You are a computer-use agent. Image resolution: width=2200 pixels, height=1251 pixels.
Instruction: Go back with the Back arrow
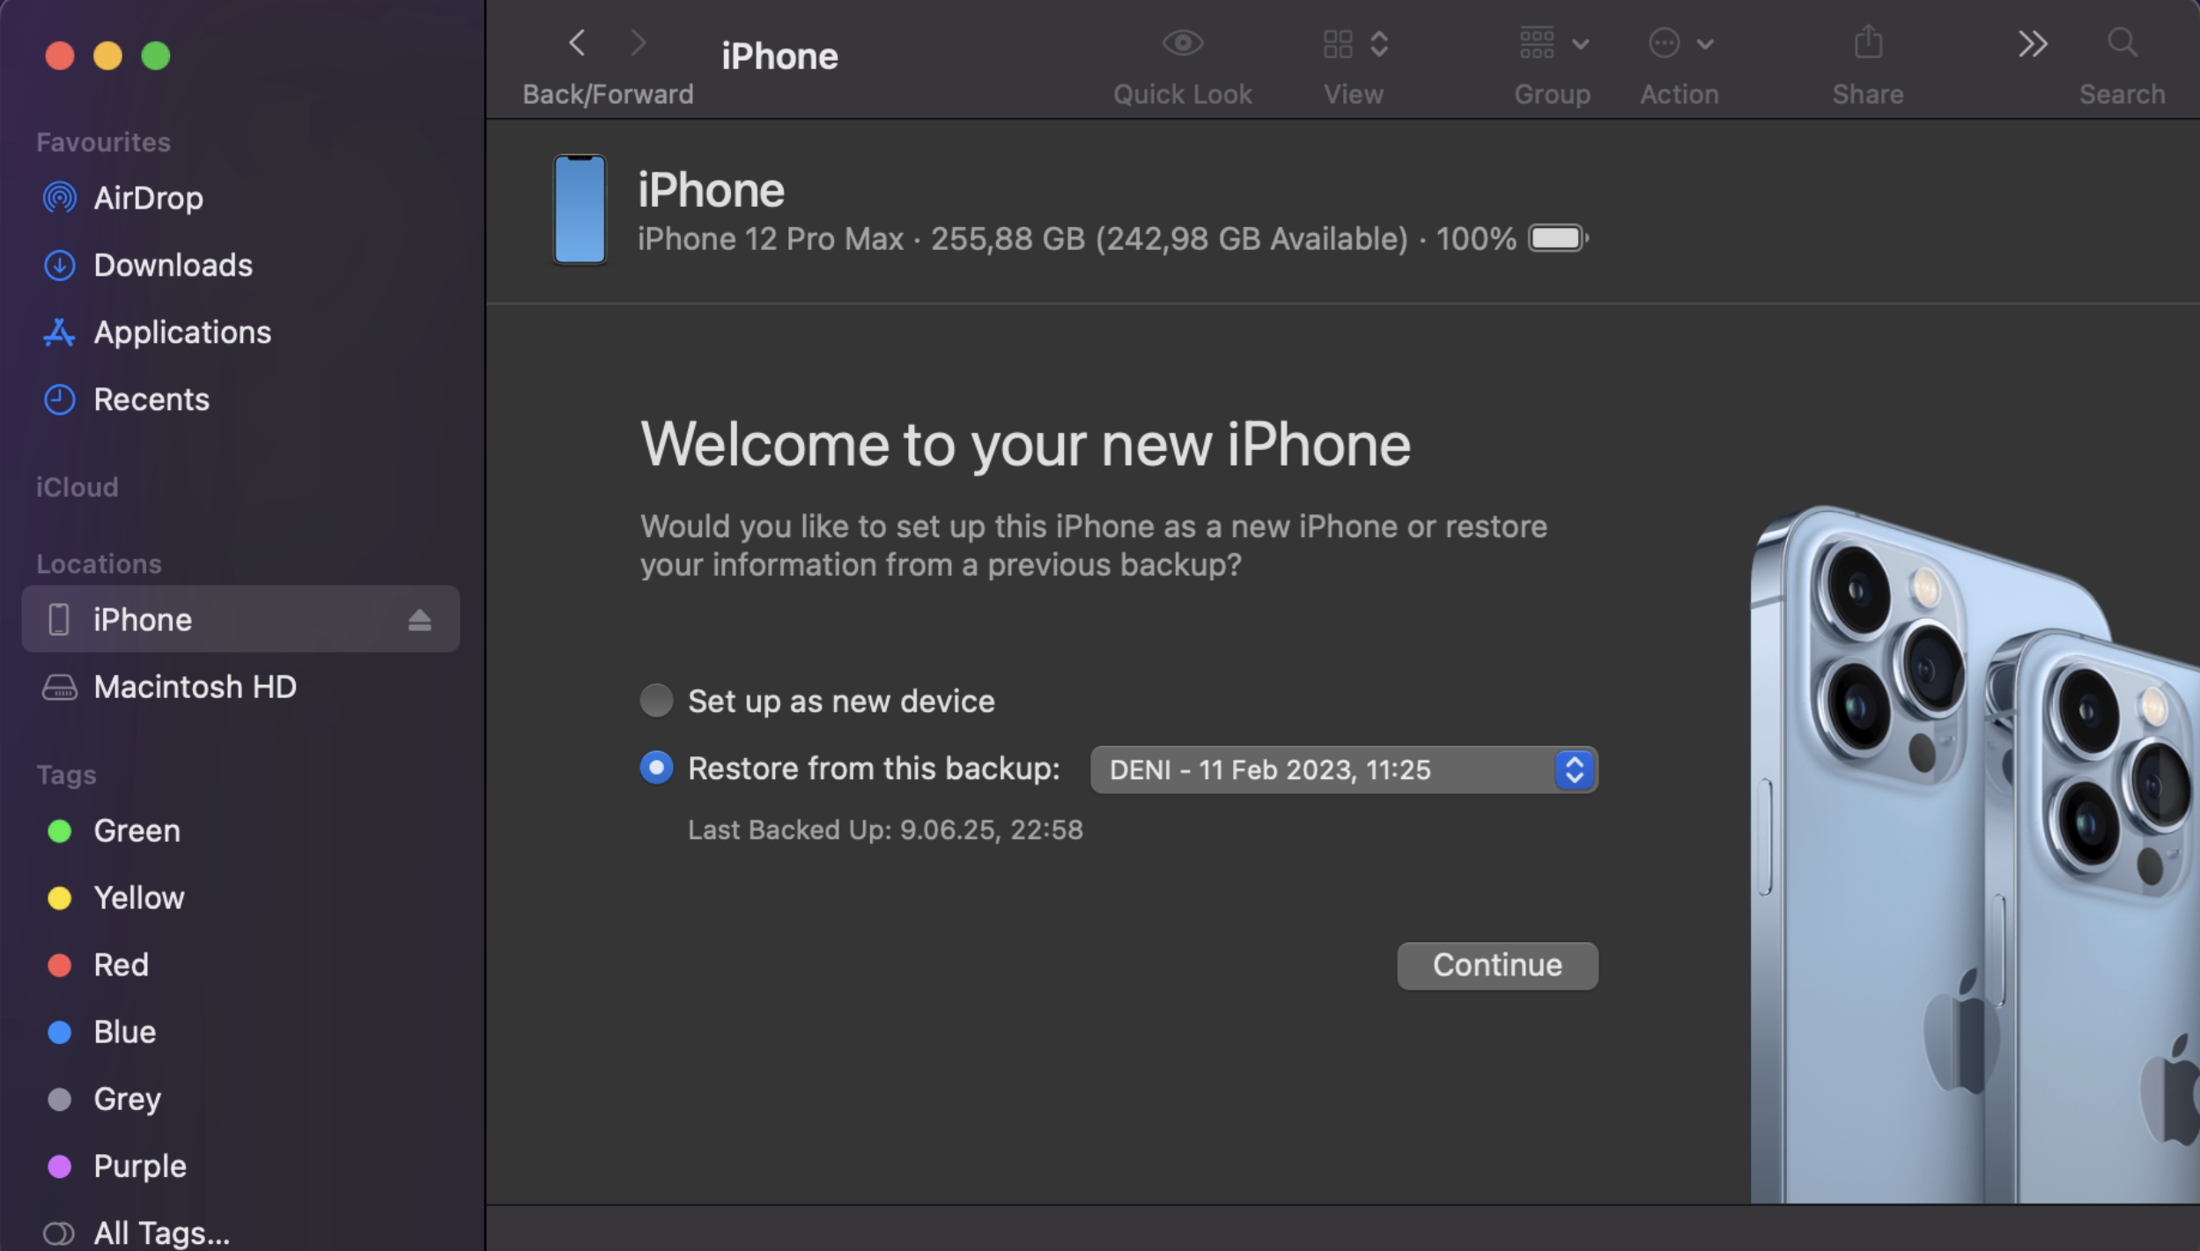(x=577, y=42)
